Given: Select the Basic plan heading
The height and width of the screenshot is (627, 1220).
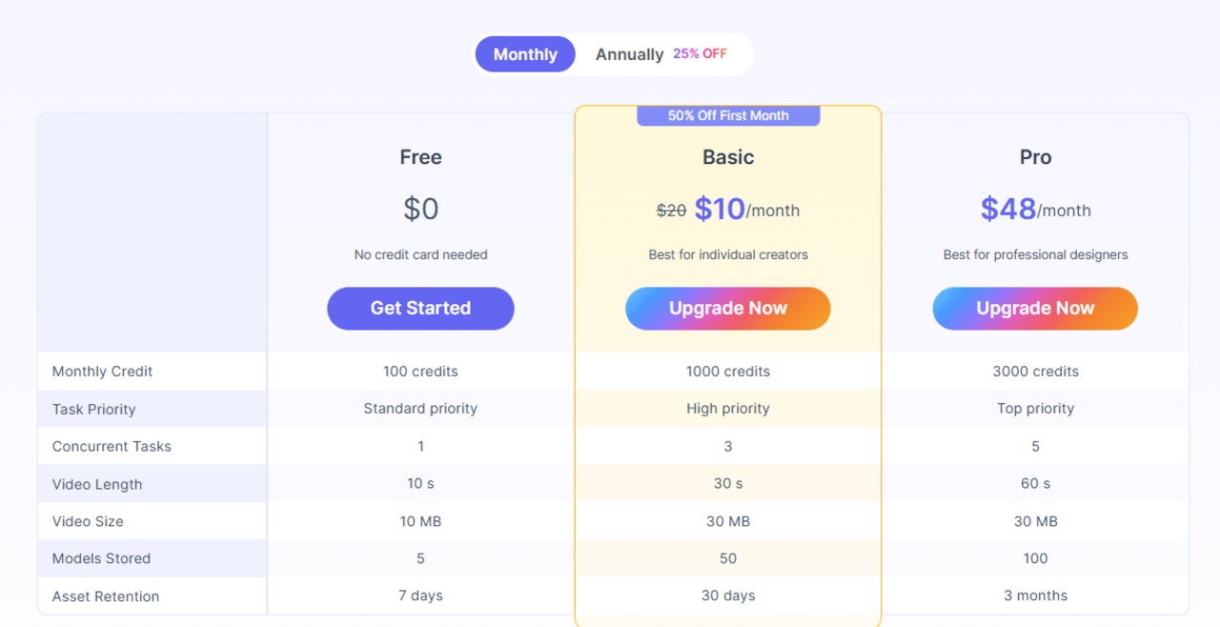Looking at the screenshot, I should [x=728, y=157].
